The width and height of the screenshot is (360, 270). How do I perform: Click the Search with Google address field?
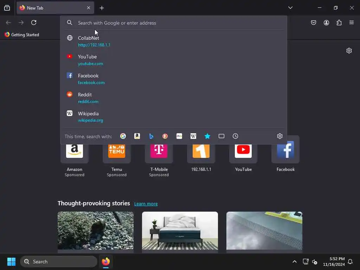click(x=174, y=23)
